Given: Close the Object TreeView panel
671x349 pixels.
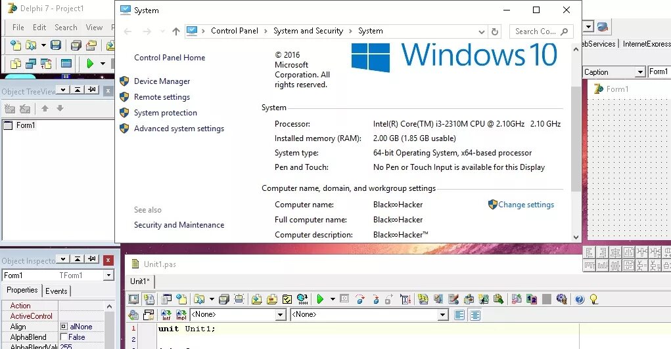Looking at the screenshot, I should (108, 91).
